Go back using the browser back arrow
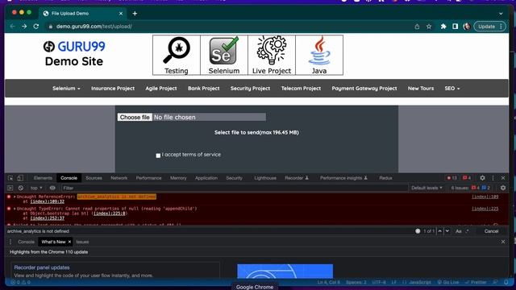 [x=13, y=27]
